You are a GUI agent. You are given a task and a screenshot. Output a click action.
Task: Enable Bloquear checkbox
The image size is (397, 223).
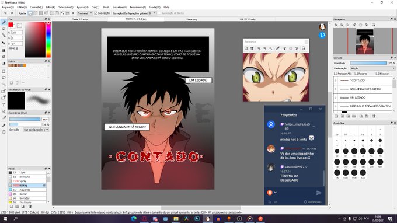377,74
